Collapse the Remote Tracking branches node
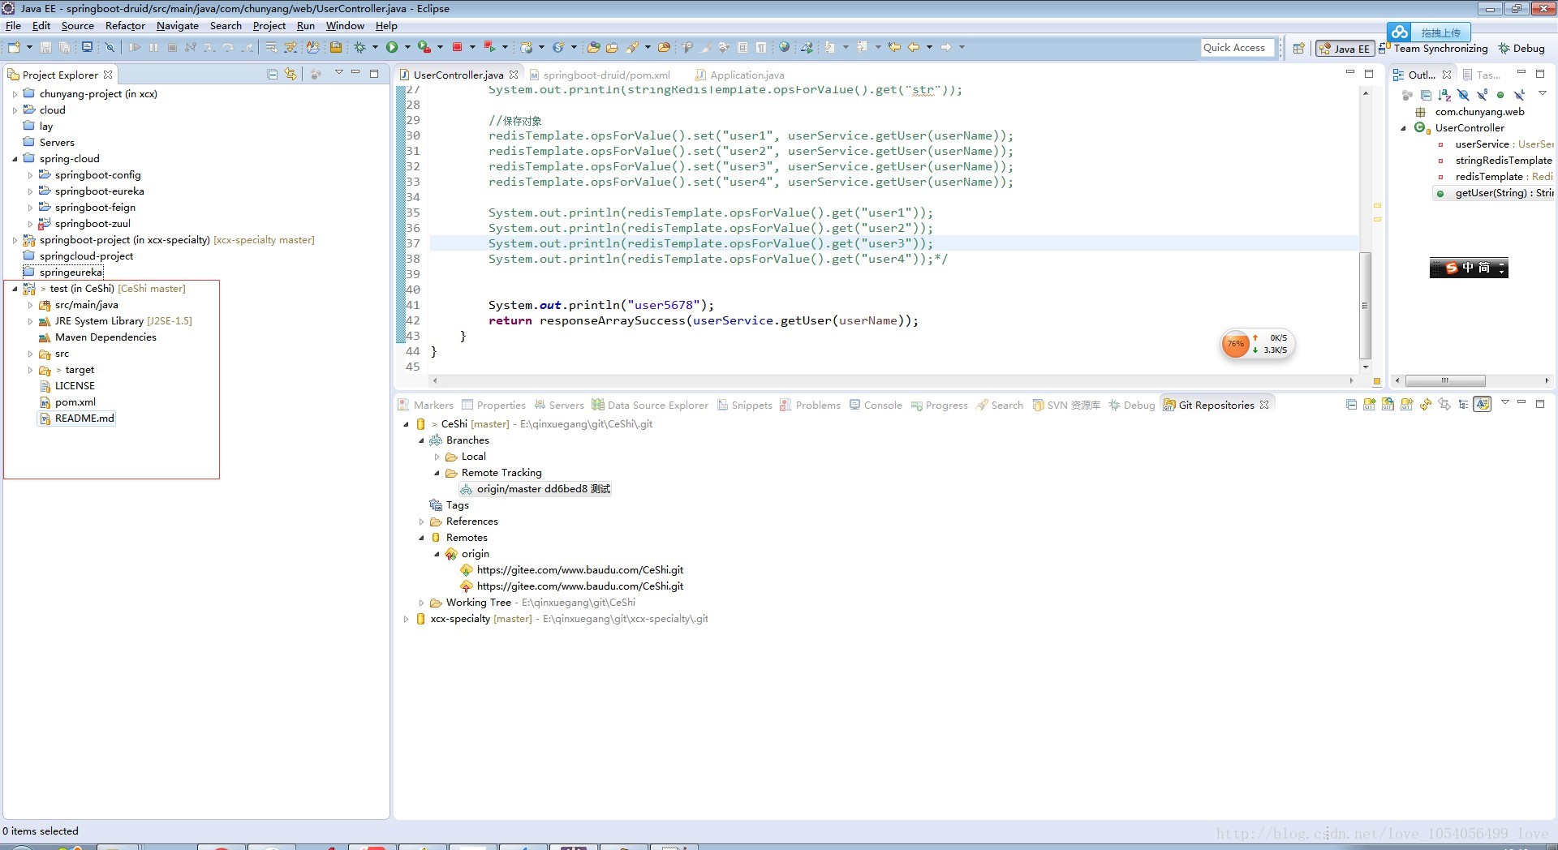This screenshot has width=1558, height=850. 437,473
